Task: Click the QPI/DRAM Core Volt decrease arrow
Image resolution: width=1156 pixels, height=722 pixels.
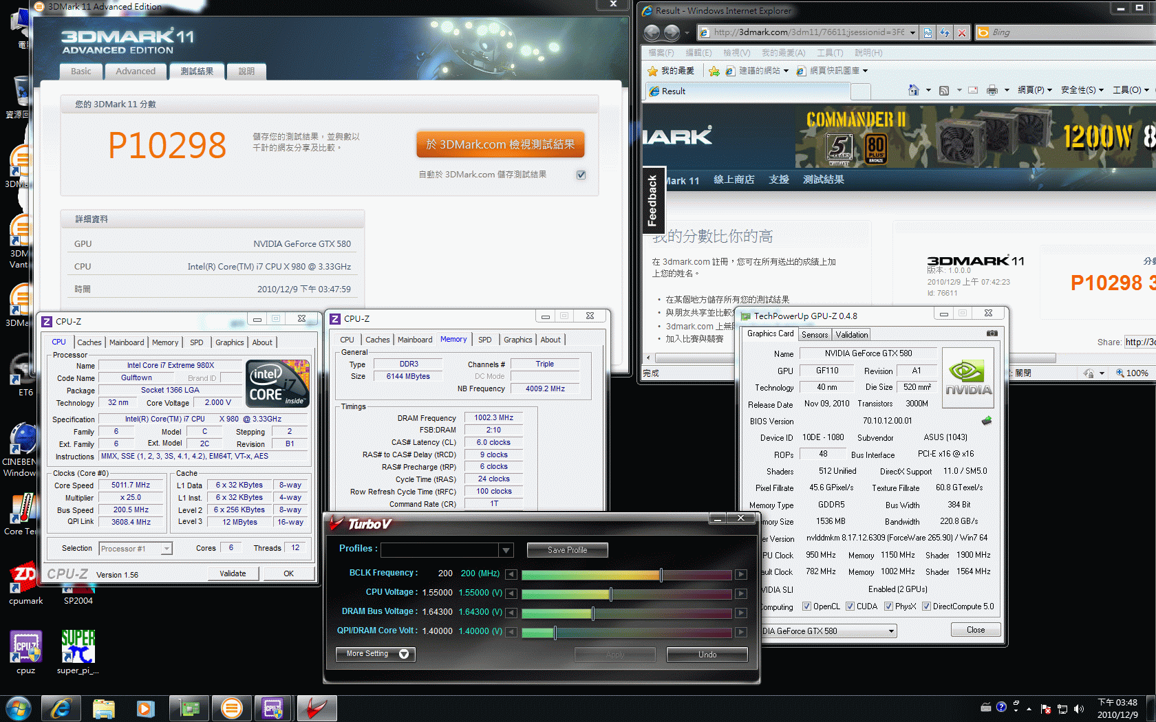Action: click(x=511, y=632)
